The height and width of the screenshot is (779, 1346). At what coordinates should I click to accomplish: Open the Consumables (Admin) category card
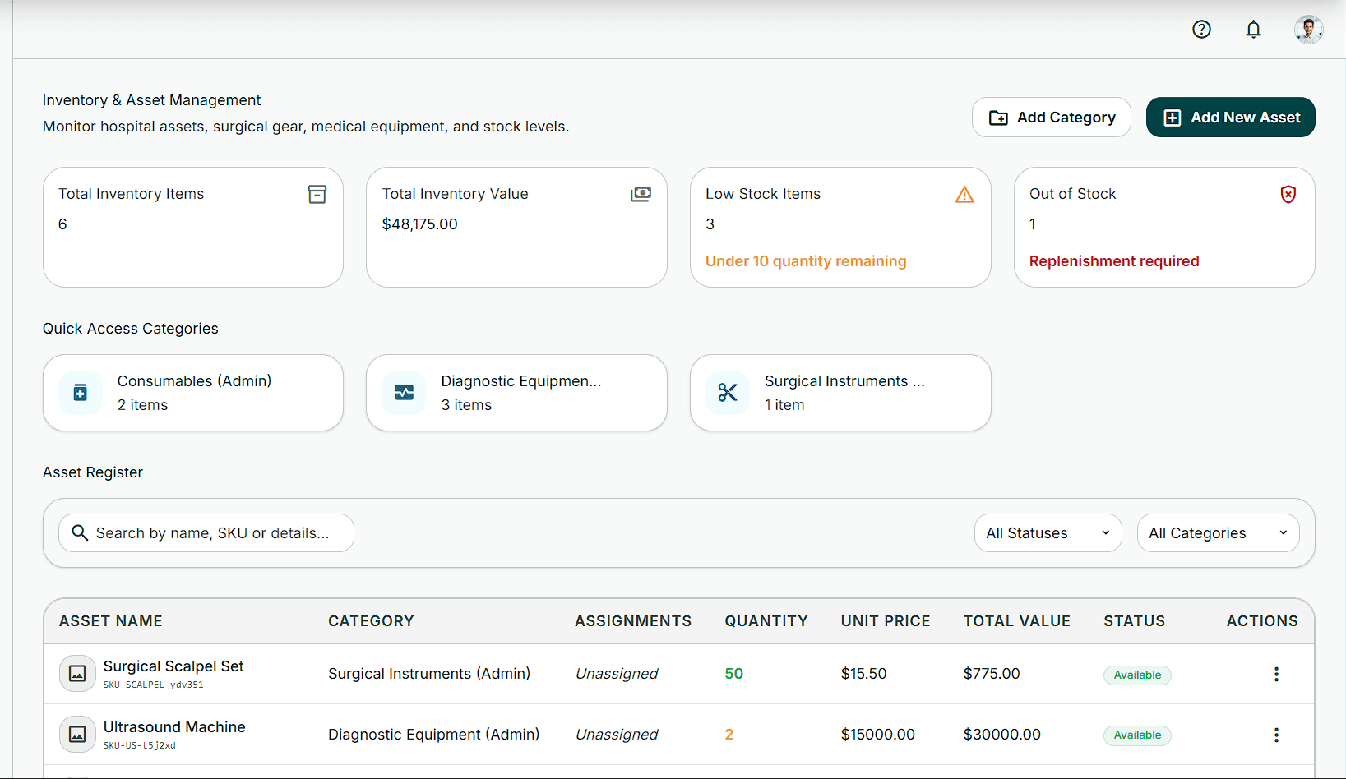click(x=193, y=393)
